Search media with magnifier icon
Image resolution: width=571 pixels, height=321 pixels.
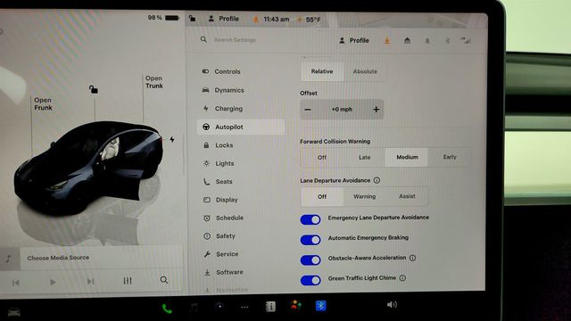point(164,280)
